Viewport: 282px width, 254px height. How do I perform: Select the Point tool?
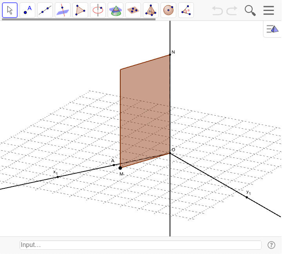[x=27, y=10]
